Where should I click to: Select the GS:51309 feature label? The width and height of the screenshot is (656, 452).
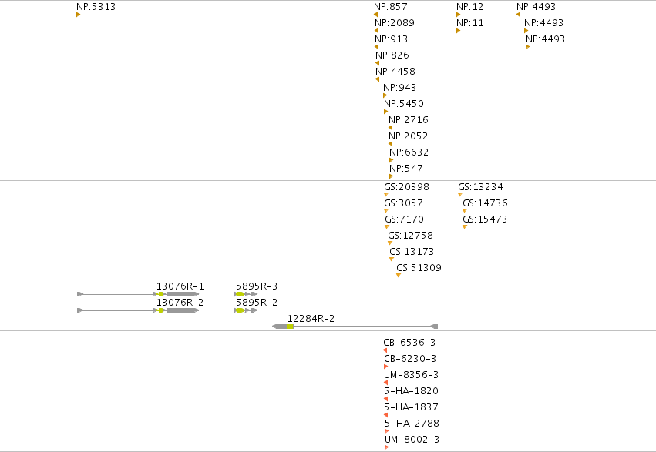[419, 268]
